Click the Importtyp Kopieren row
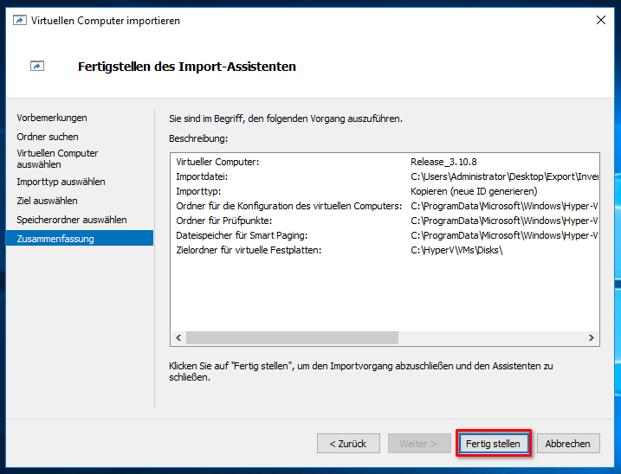 click(x=385, y=191)
